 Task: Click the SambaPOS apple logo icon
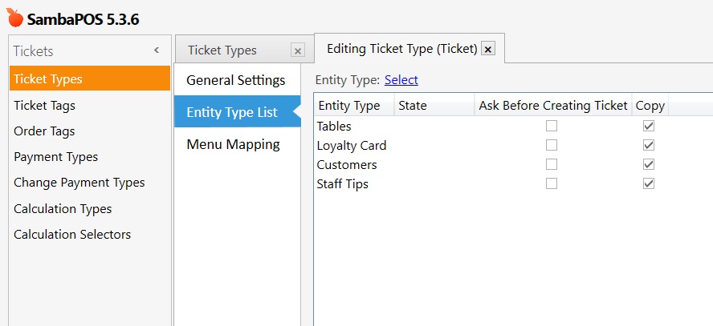pyautogui.click(x=14, y=18)
